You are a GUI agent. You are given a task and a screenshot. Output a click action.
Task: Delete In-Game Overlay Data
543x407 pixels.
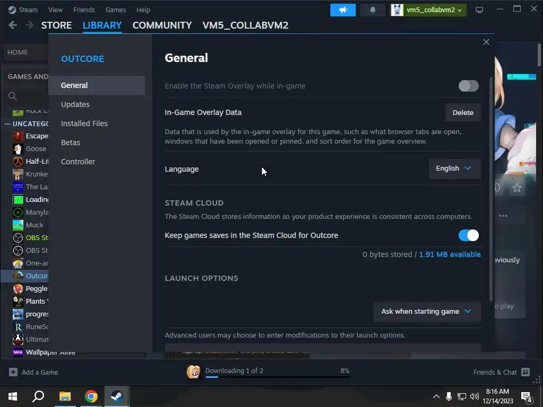coord(463,112)
